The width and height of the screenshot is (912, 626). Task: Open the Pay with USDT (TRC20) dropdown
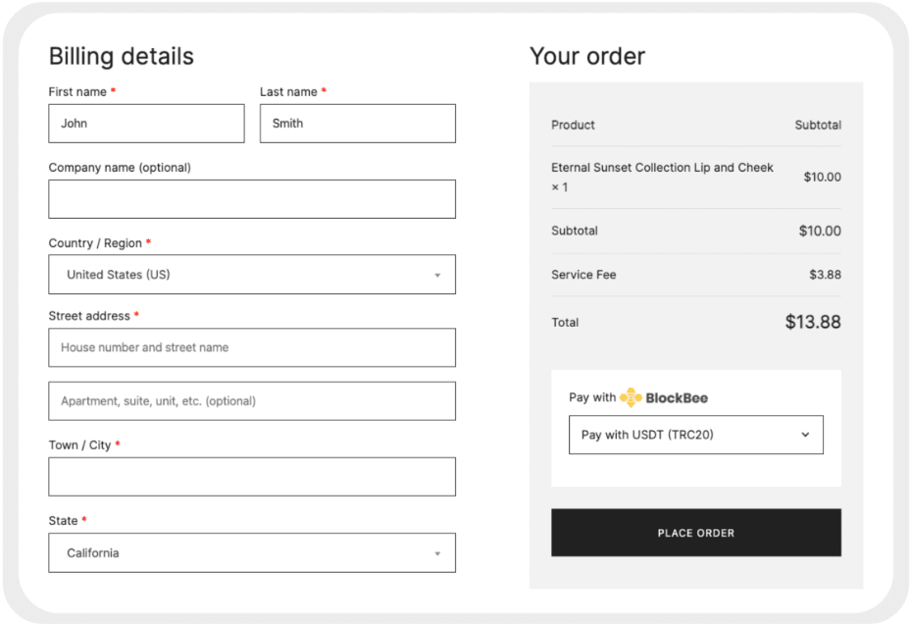[696, 435]
